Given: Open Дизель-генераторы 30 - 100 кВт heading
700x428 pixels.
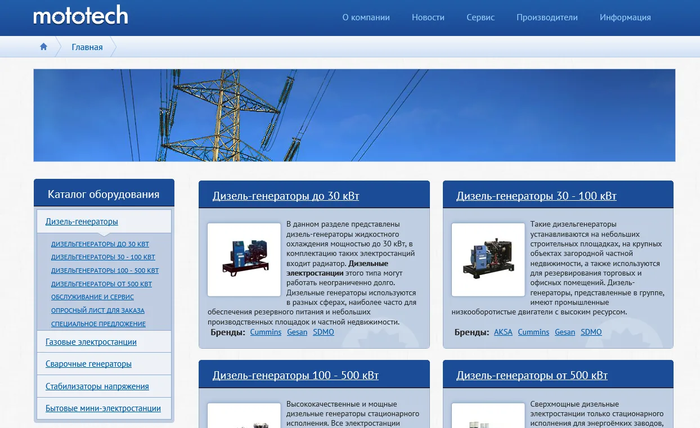Looking at the screenshot, I should [536, 196].
